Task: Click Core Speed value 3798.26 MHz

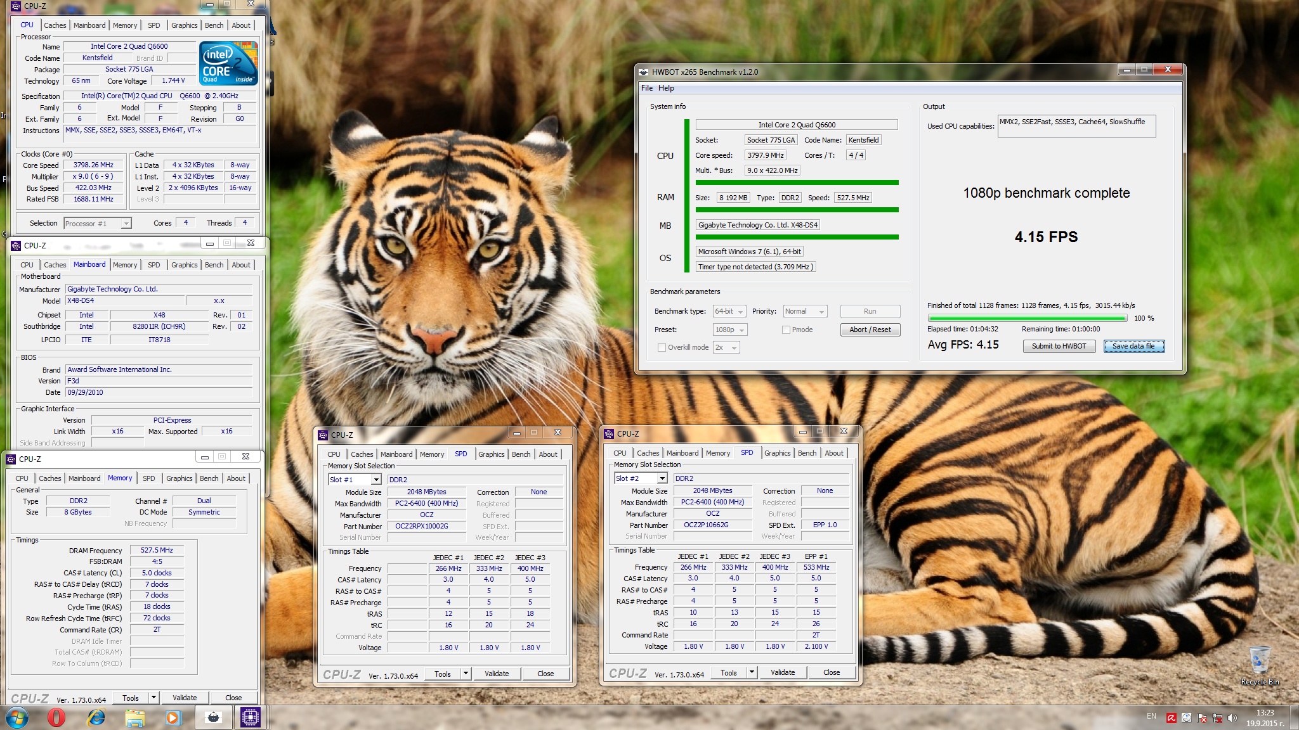Action: coord(93,165)
